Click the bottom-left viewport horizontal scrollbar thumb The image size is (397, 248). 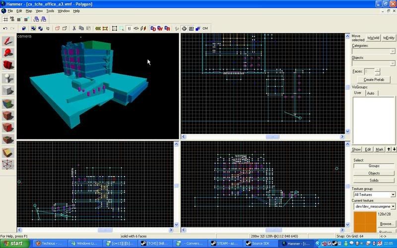[x=105, y=230]
